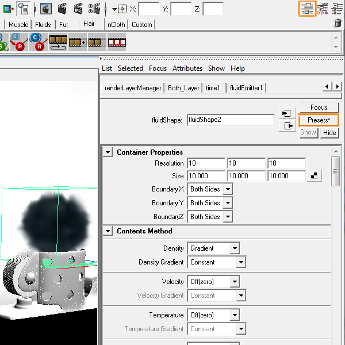
Task: Show the Tool Settings panel icon
Action: click(323, 9)
